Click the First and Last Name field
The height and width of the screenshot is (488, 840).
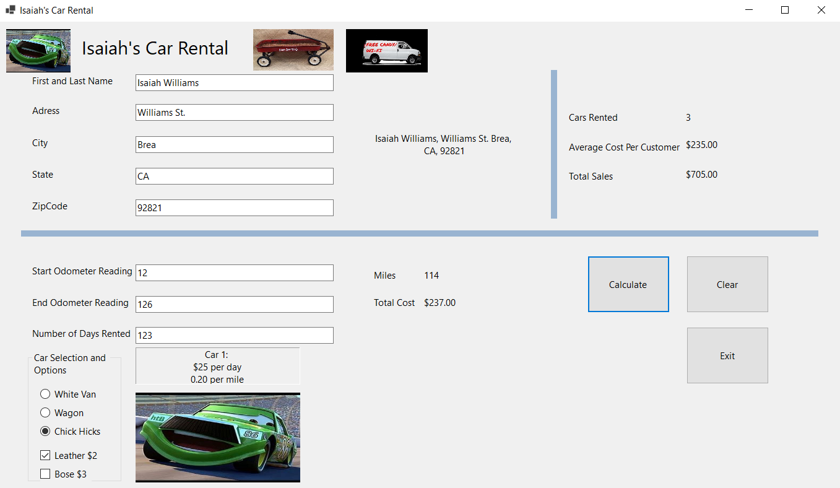235,82
